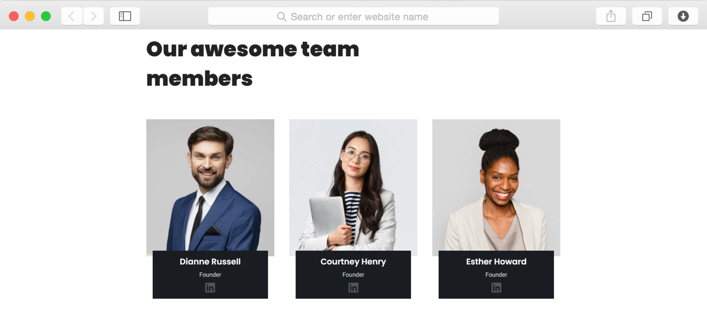
Task: Click the Courtney Henry name link
Action: click(x=353, y=262)
